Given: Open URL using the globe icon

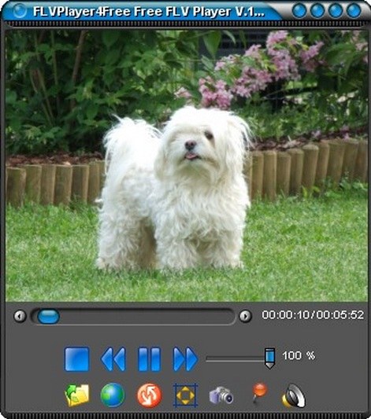Looking at the screenshot, I should pos(113,395).
